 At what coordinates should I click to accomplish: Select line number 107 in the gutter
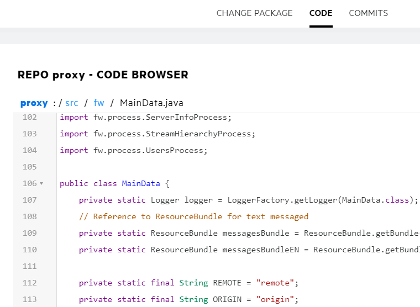tap(29, 200)
